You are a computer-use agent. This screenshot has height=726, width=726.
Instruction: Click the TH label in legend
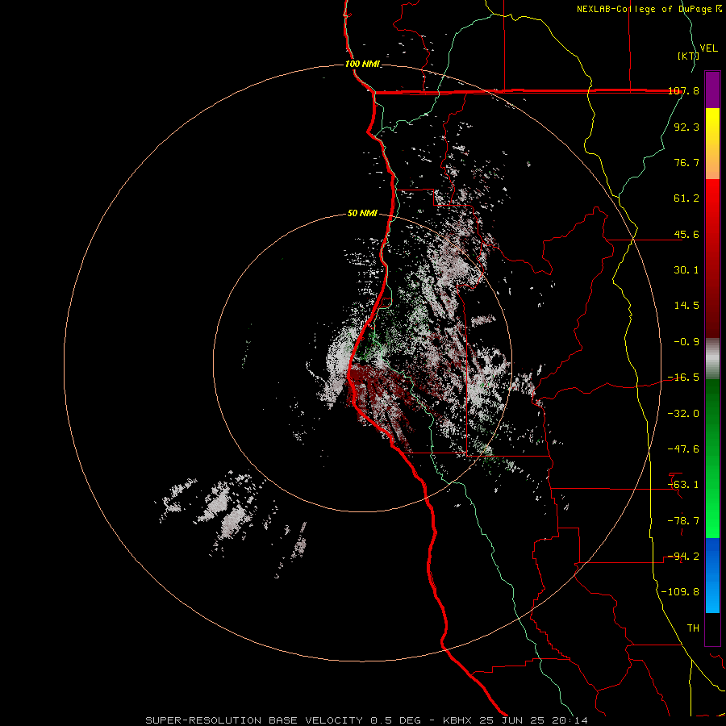693,628
